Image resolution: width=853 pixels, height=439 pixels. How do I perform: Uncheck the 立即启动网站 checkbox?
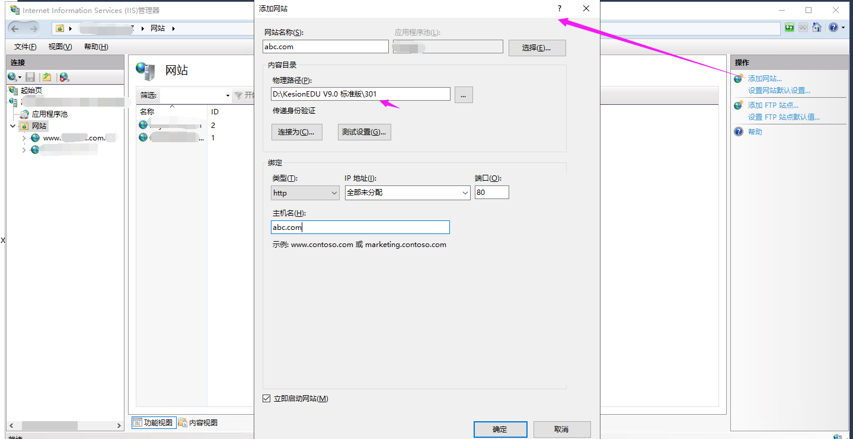(266, 399)
